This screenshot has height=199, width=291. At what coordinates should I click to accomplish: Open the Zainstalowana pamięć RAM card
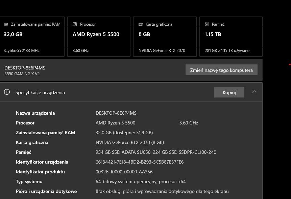[x=32, y=36]
